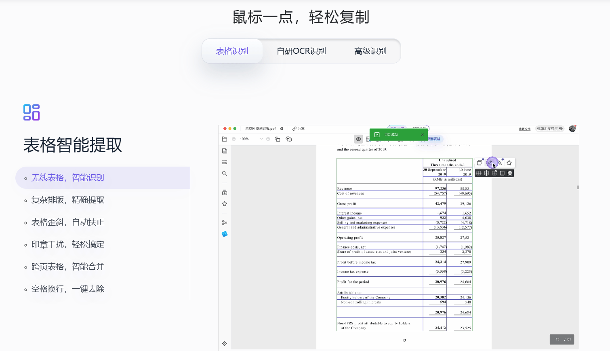
Task: Switch to the 自研OCR识别 tab
Action: 301,51
